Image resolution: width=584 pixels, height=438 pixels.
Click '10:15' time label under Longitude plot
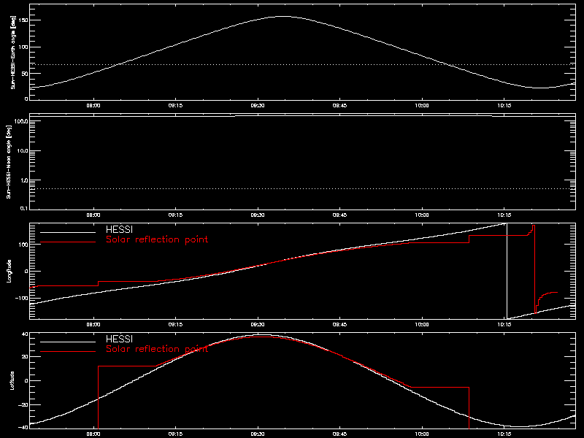[504, 324]
